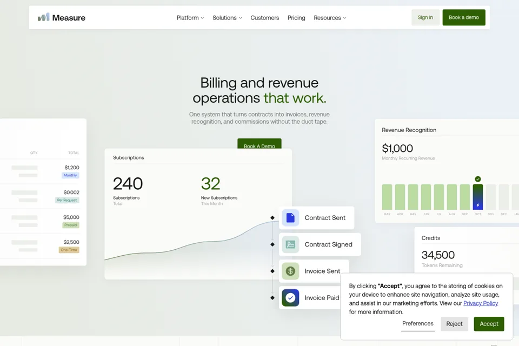Click the Measure brand name
Screen dimensions: 519x346
(x=69, y=18)
